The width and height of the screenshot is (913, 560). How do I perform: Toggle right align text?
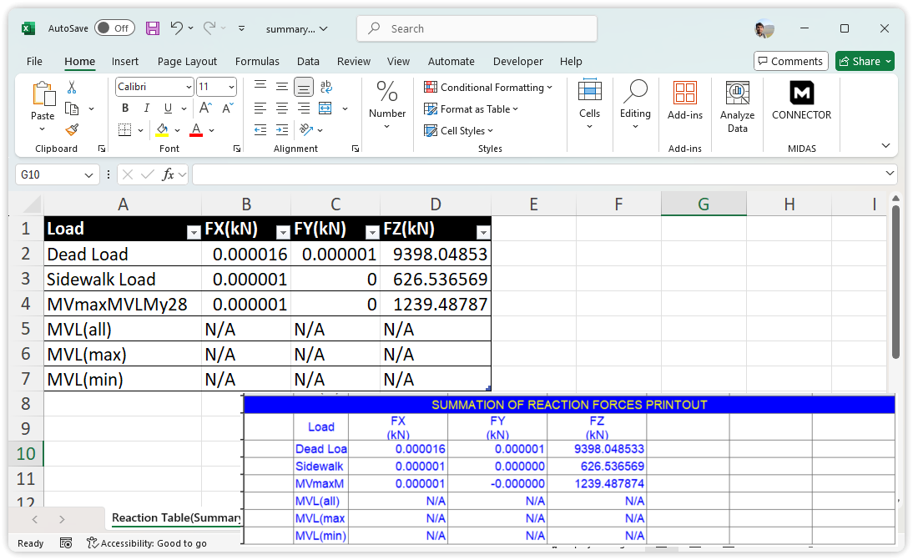click(304, 108)
